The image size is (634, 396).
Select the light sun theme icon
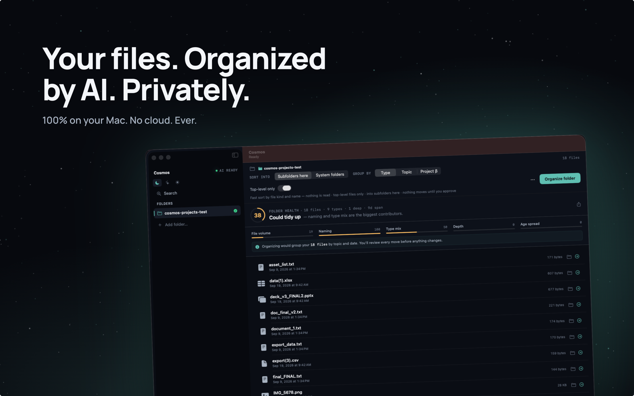pos(177,183)
